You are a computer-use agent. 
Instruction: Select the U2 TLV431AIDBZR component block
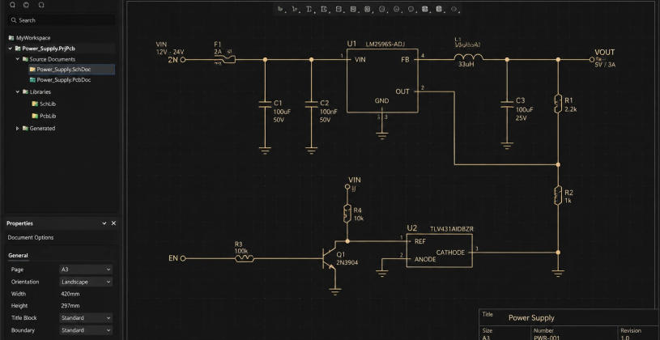(x=440, y=250)
